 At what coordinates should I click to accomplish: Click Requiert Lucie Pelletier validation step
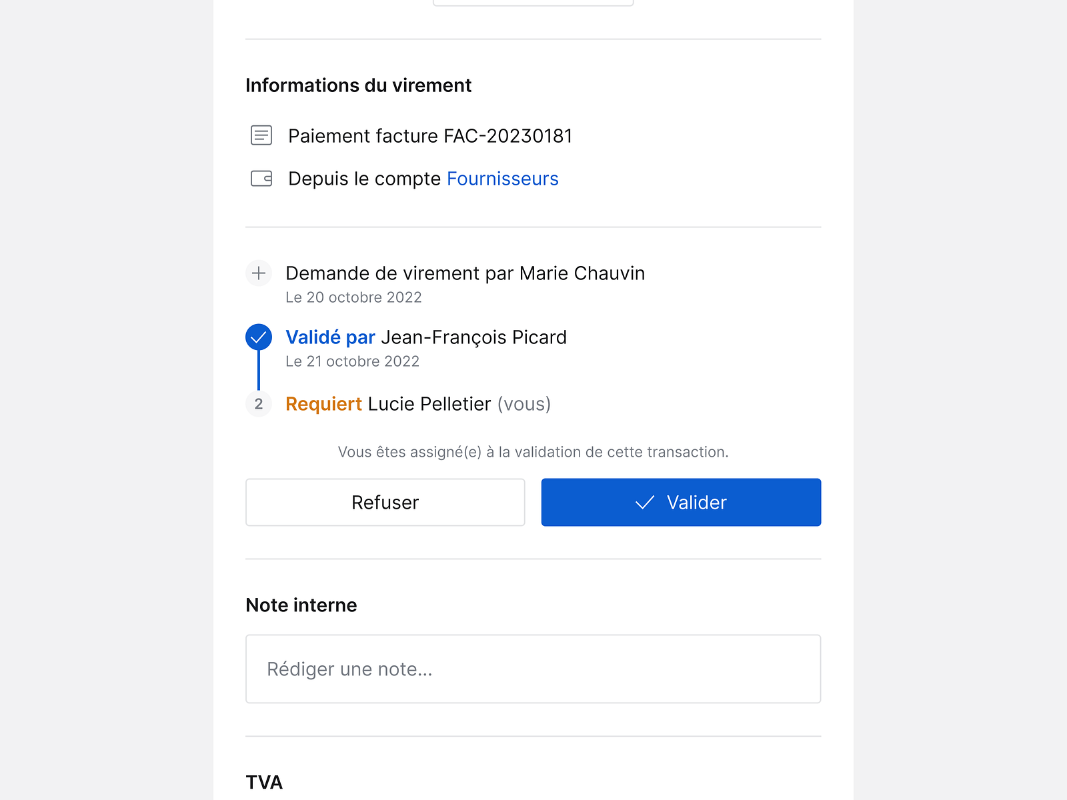418,404
